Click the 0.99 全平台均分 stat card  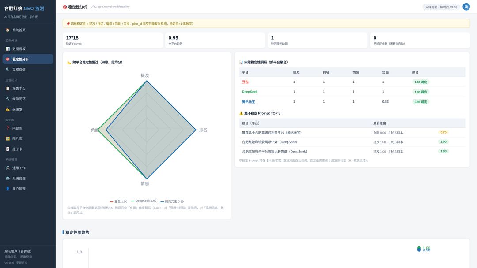[x=215, y=40]
